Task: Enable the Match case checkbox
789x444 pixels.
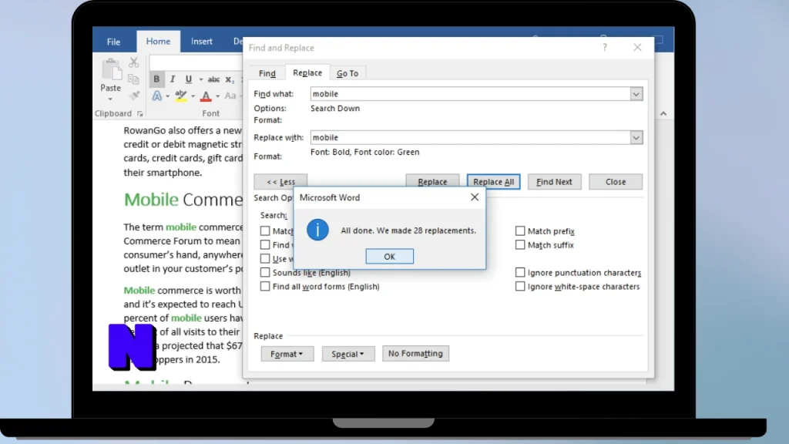Action: 265,231
